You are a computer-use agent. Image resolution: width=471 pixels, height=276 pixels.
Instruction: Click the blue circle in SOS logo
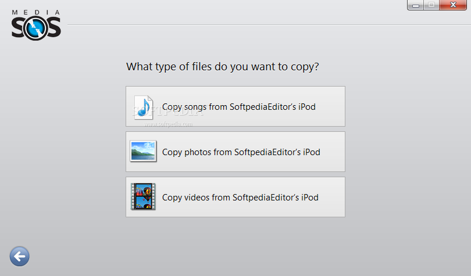tap(36, 28)
